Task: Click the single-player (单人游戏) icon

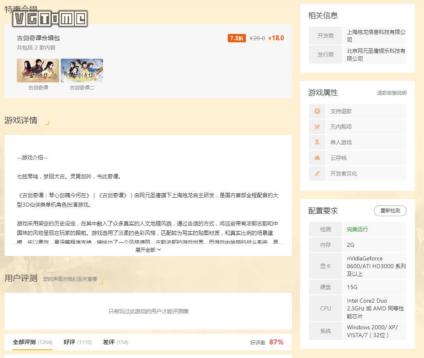Action: [317, 142]
